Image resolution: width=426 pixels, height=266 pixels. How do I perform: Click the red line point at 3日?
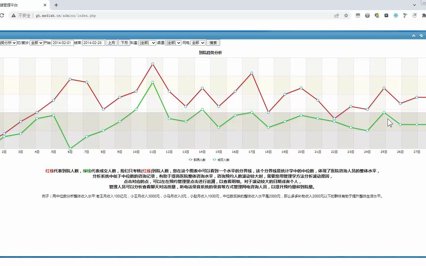21,121
